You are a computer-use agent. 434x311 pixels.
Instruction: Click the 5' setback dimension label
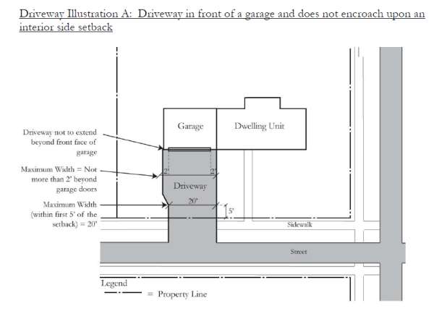point(231,210)
